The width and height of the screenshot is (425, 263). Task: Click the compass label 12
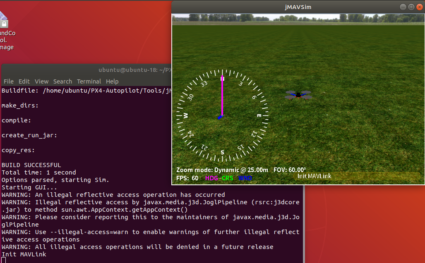254,134
